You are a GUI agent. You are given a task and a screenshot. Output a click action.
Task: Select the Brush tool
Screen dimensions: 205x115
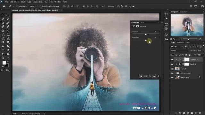(3, 34)
